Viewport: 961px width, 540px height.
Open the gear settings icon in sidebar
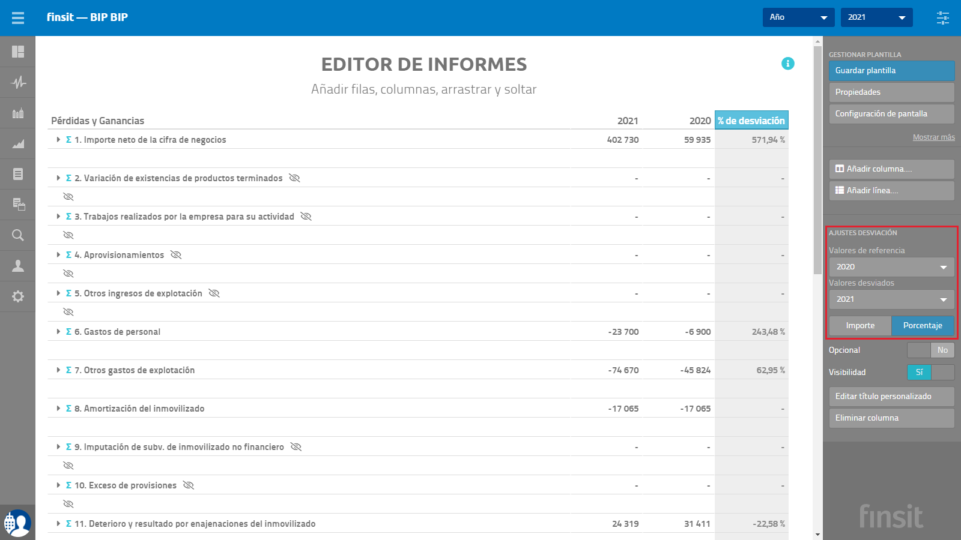click(x=18, y=296)
